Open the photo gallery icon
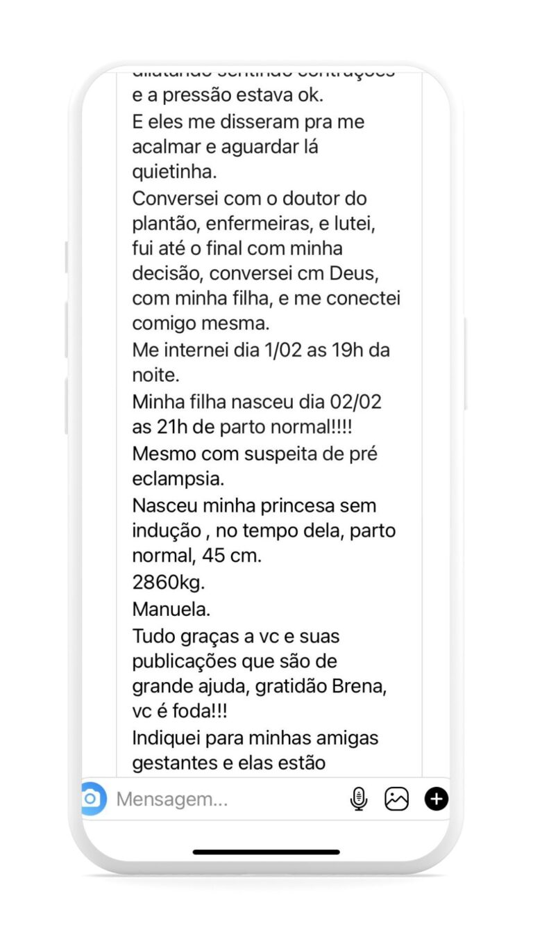This screenshot has width=533, height=949. coord(397,799)
